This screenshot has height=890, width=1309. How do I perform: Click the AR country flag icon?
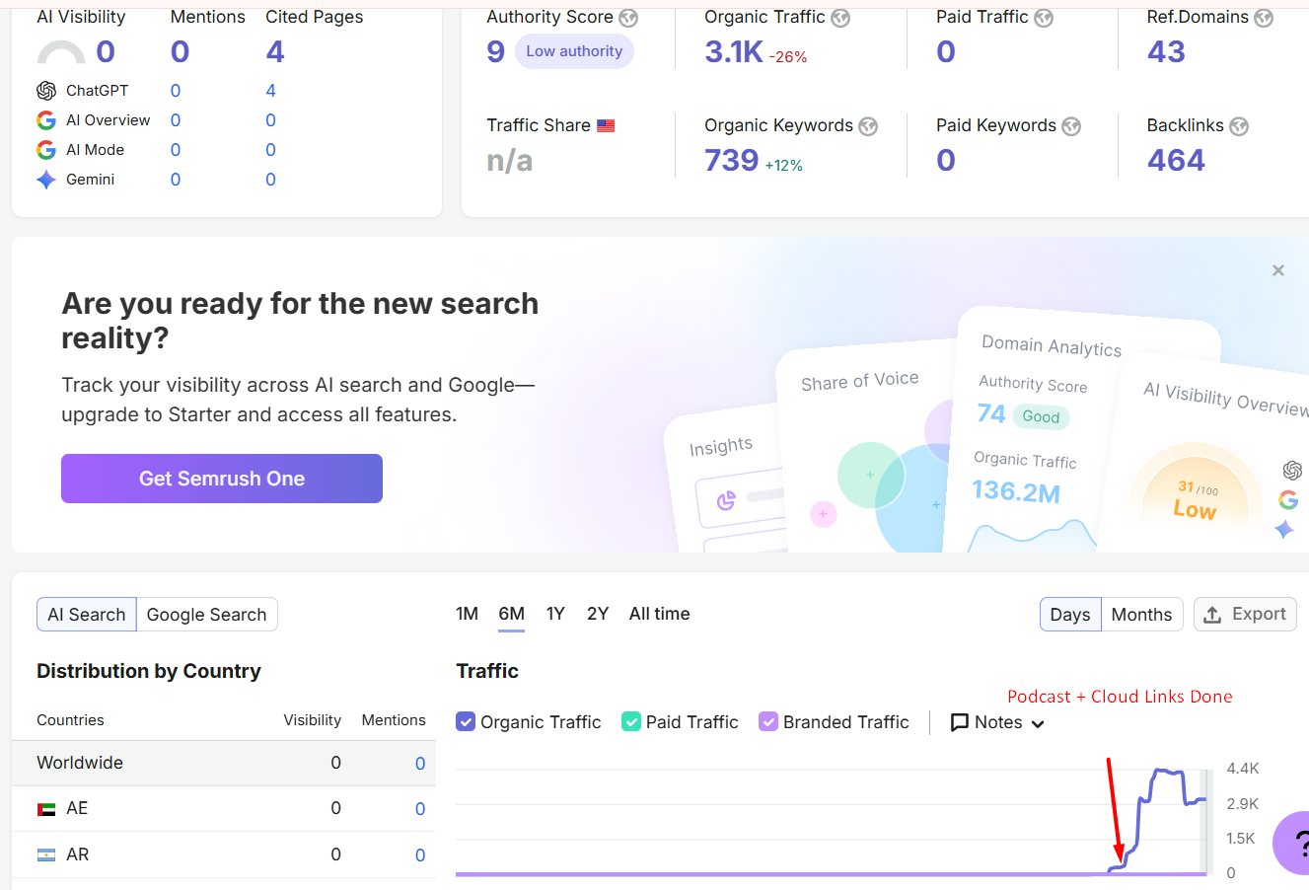pos(46,855)
